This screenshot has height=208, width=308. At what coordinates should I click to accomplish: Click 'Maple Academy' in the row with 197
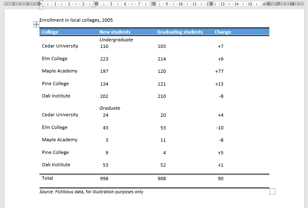[x=60, y=71]
